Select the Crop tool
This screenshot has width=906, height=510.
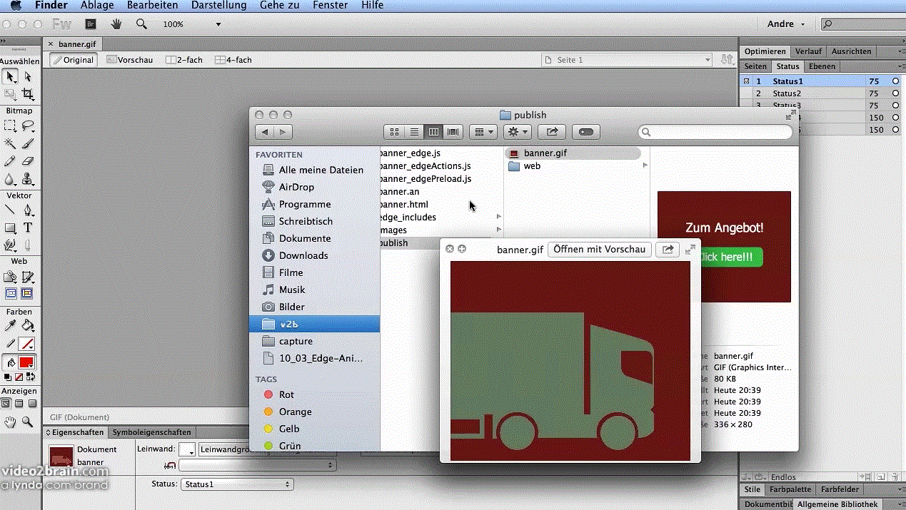tap(28, 93)
